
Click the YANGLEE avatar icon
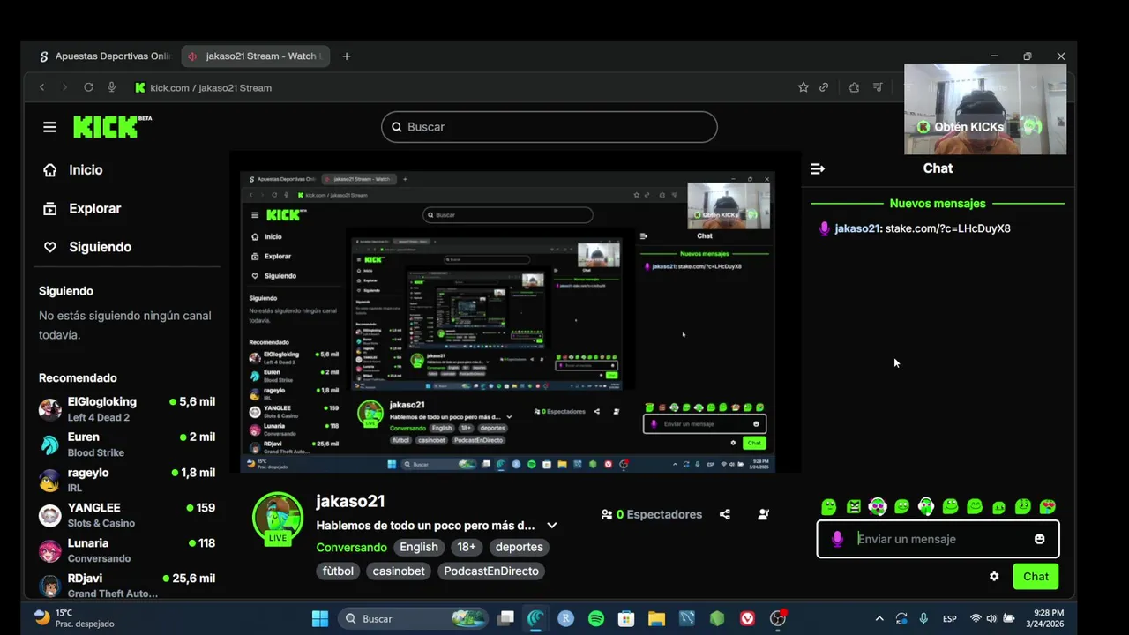(x=50, y=515)
